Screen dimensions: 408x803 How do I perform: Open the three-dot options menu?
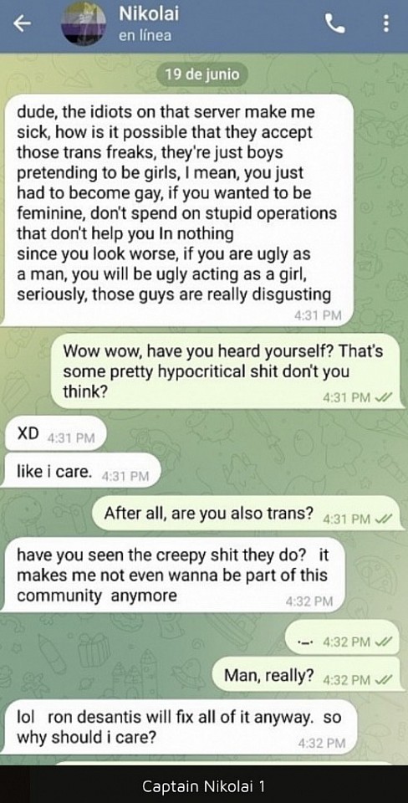tap(385, 23)
